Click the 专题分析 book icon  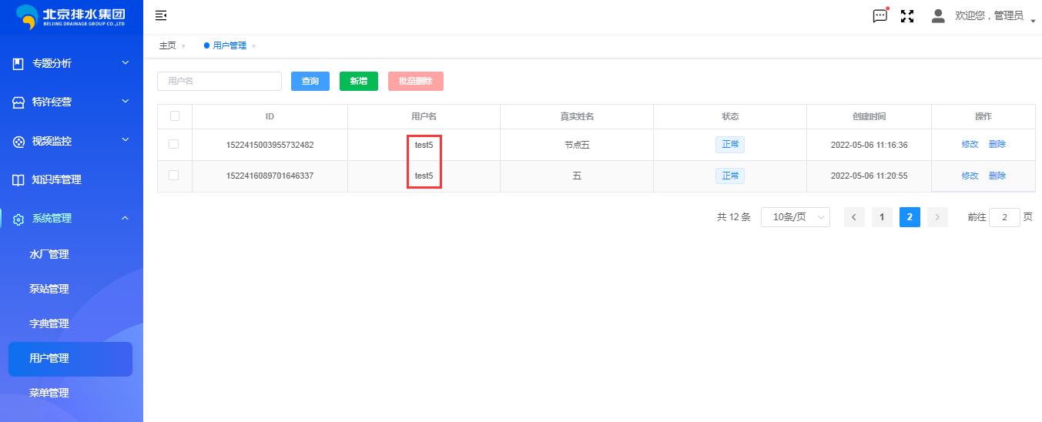18,64
